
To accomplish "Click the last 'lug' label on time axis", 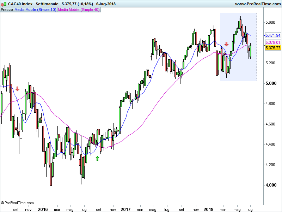I will pyautogui.click(x=250, y=210).
